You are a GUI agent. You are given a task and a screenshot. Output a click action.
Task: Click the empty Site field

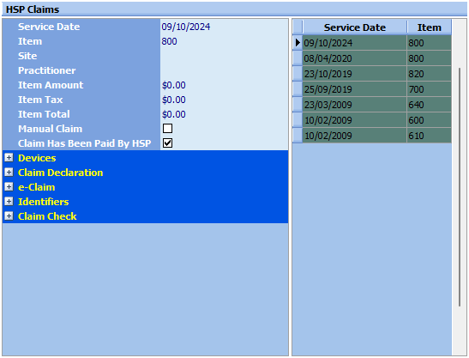[x=224, y=56]
